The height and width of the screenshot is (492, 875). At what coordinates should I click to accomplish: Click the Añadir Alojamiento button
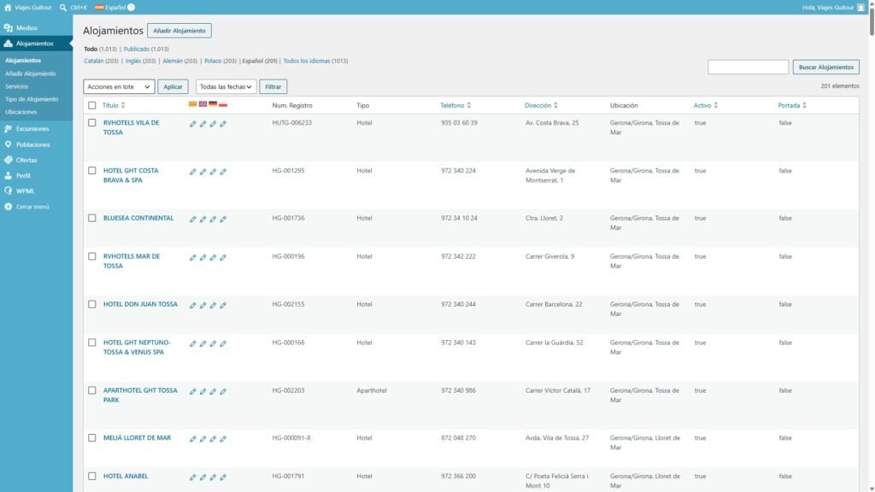[x=179, y=31]
